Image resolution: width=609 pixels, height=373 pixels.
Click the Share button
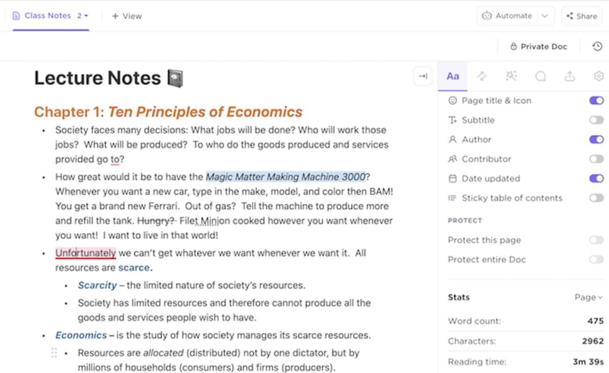[582, 16]
